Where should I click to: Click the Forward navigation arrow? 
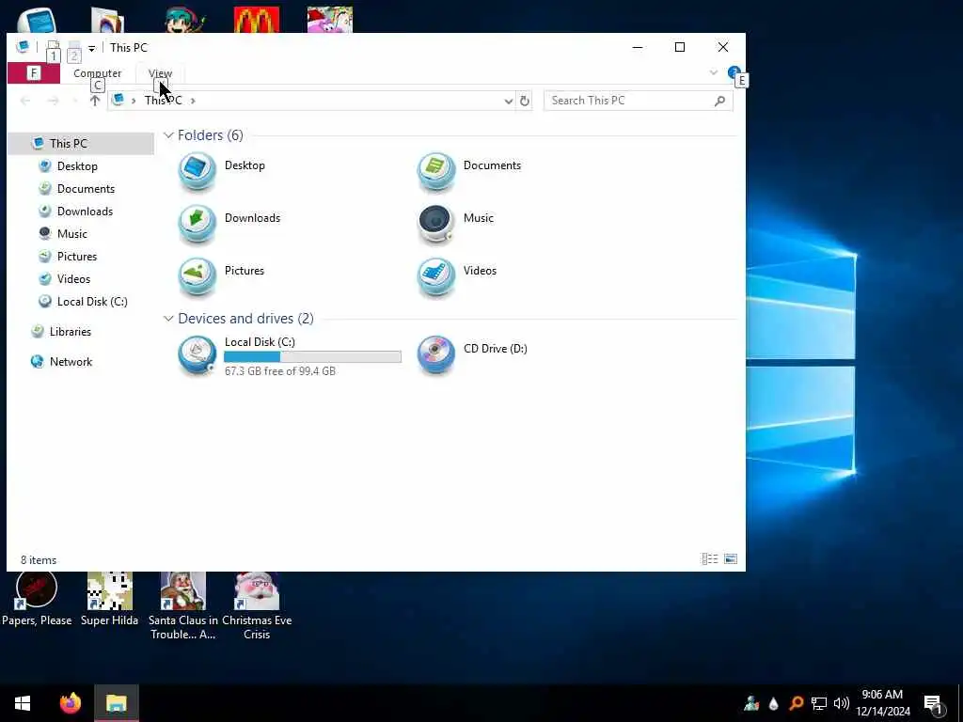click(54, 101)
